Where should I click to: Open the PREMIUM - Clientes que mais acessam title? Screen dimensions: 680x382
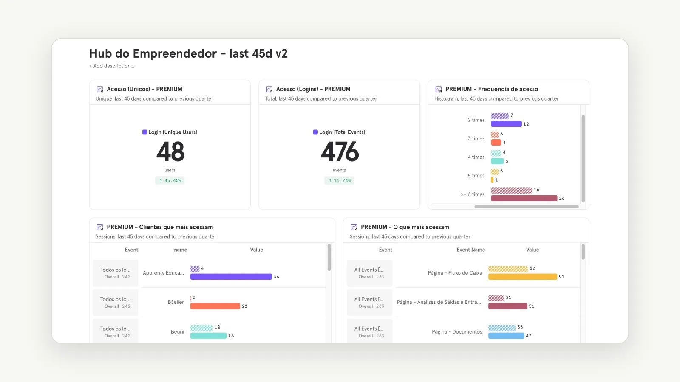[x=160, y=227]
